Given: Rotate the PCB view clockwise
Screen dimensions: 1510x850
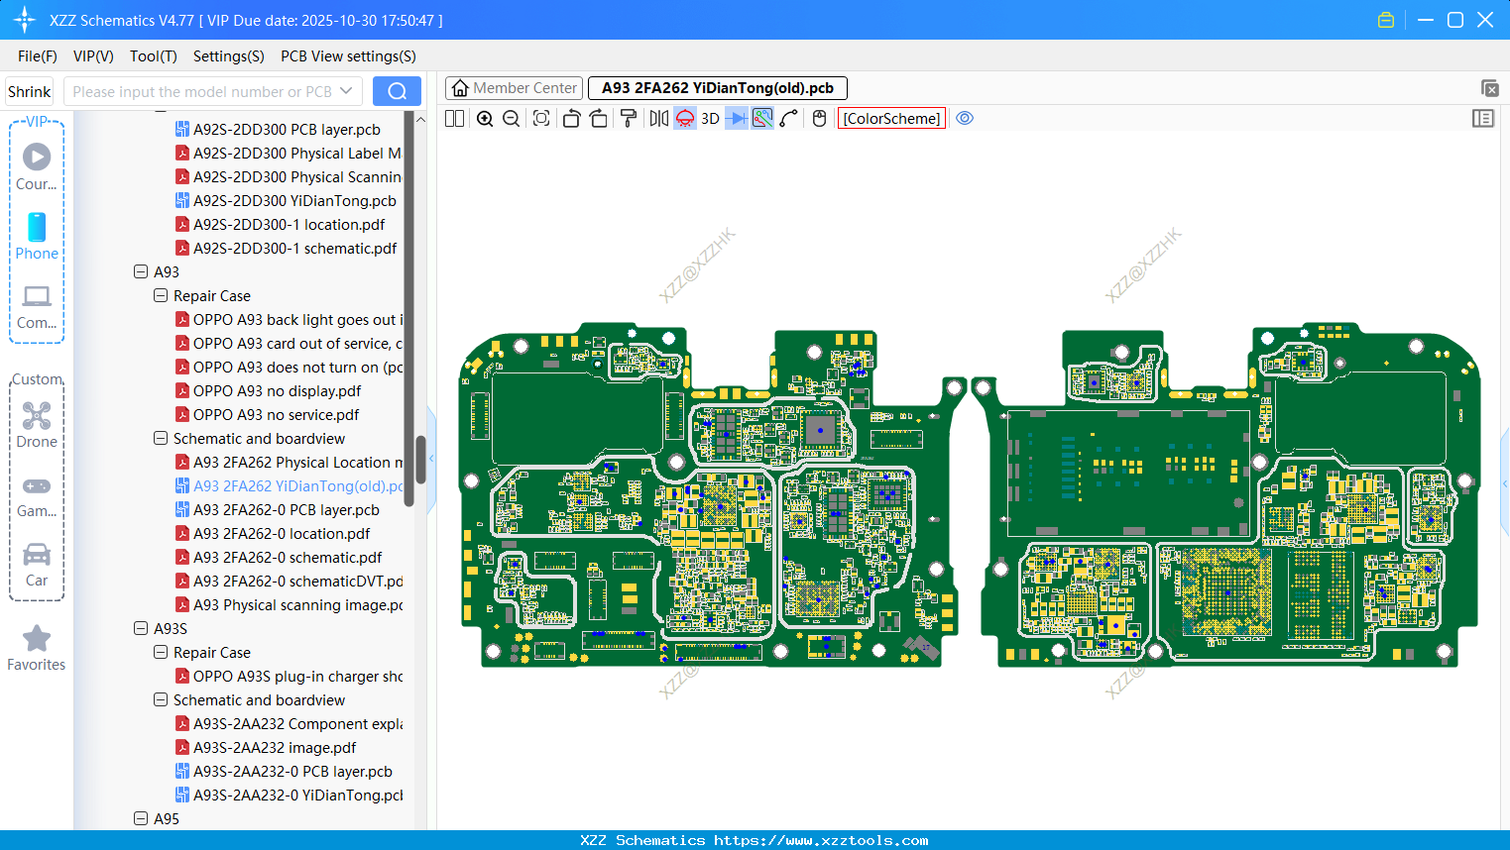Looking at the screenshot, I should click(x=599, y=118).
